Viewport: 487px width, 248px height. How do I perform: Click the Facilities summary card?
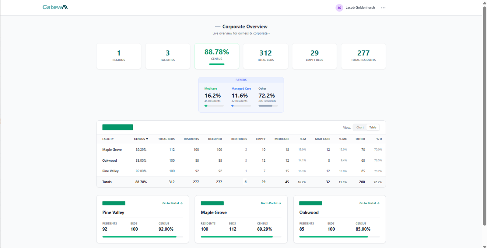(x=168, y=56)
